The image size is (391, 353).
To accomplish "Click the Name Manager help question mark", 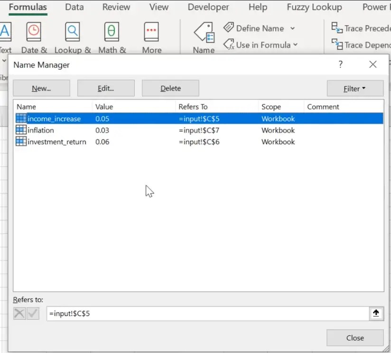I will click(340, 65).
